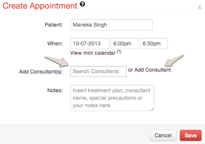Click the Notes box resize grip
Screen dimensions: 205x144
point(152,109)
